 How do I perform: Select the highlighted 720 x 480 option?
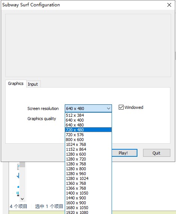coord(88,130)
